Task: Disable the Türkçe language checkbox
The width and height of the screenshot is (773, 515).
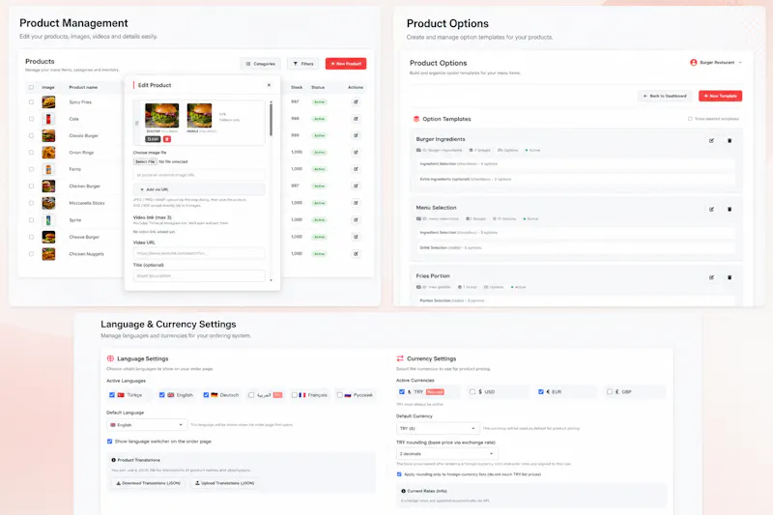Action: click(112, 395)
